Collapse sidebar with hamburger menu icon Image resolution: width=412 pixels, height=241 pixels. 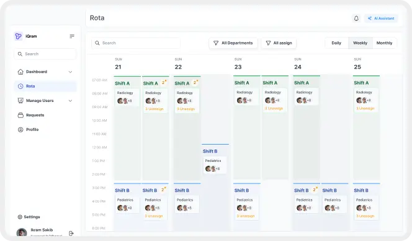pyautogui.click(x=72, y=36)
